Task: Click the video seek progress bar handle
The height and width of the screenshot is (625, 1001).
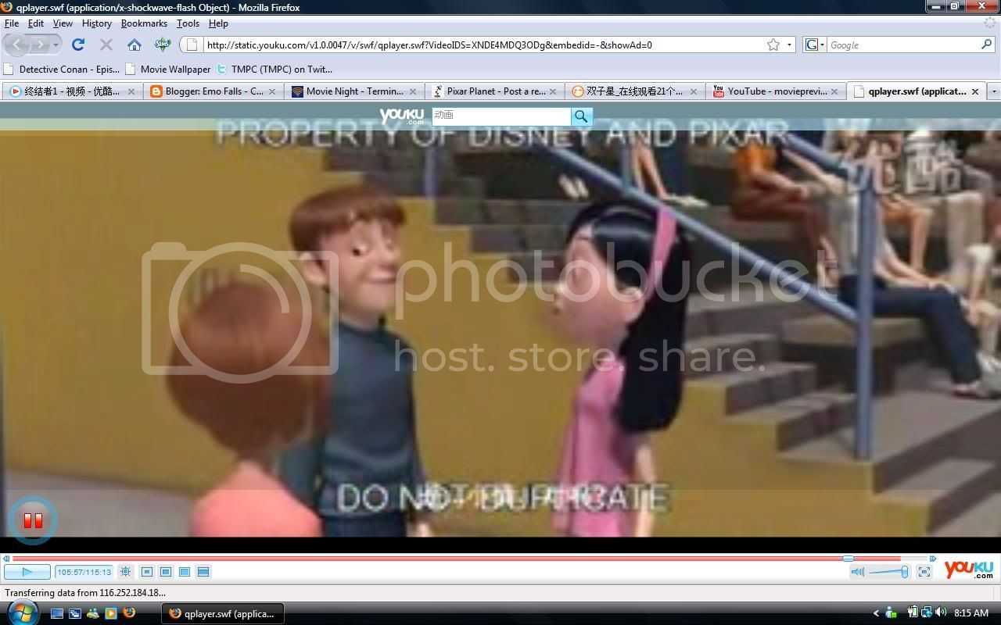Action: pyautogui.click(x=849, y=559)
